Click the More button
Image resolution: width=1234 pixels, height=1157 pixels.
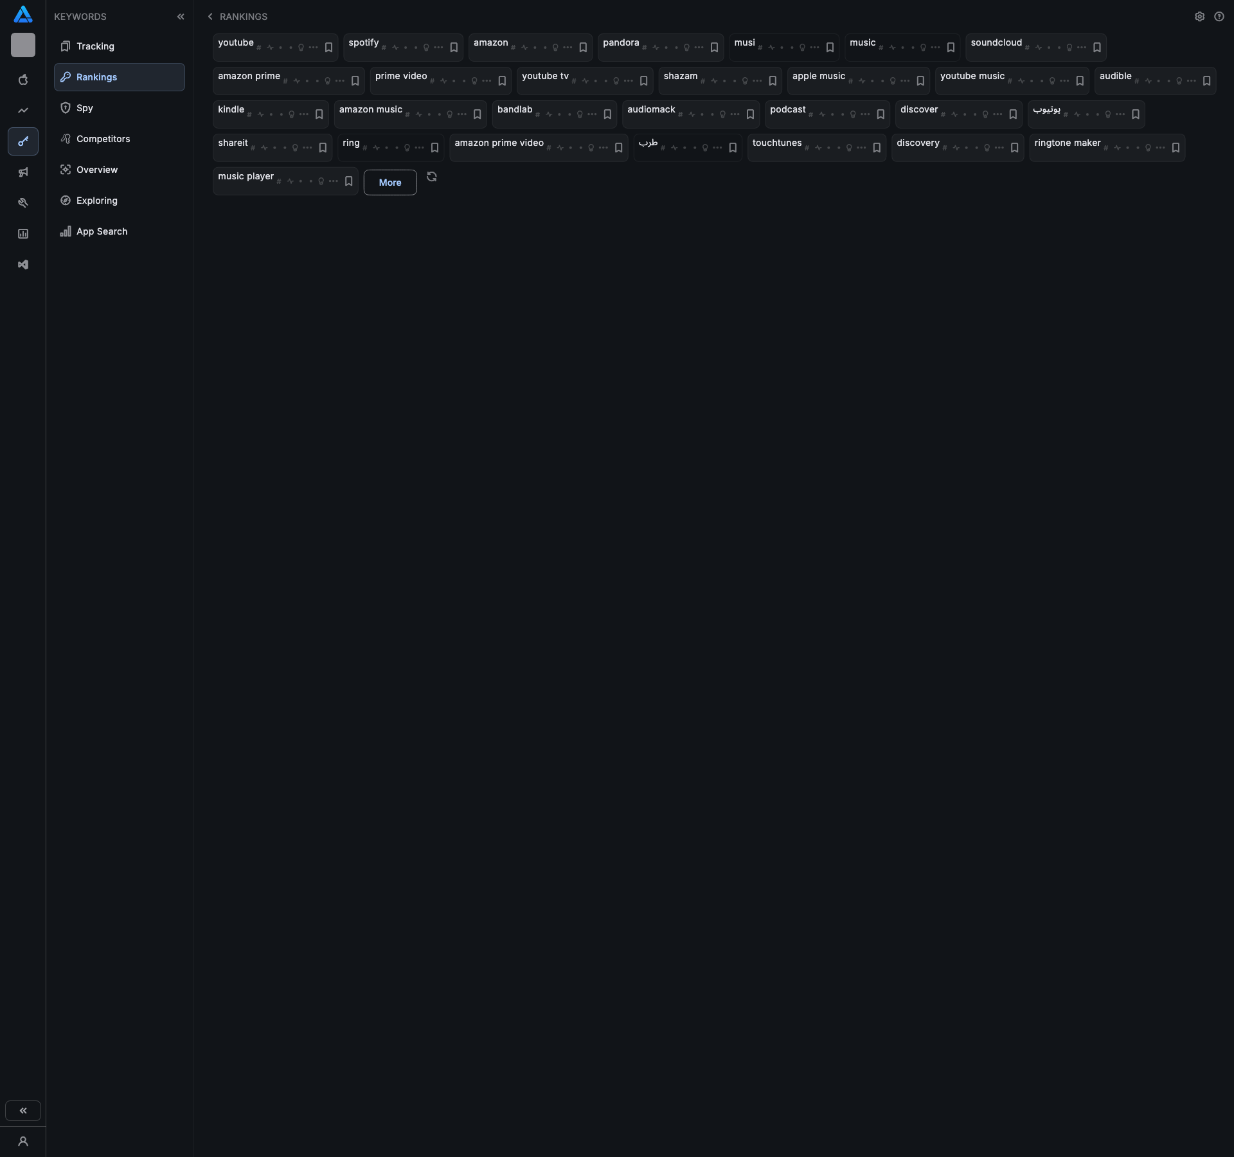pos(390,183)
